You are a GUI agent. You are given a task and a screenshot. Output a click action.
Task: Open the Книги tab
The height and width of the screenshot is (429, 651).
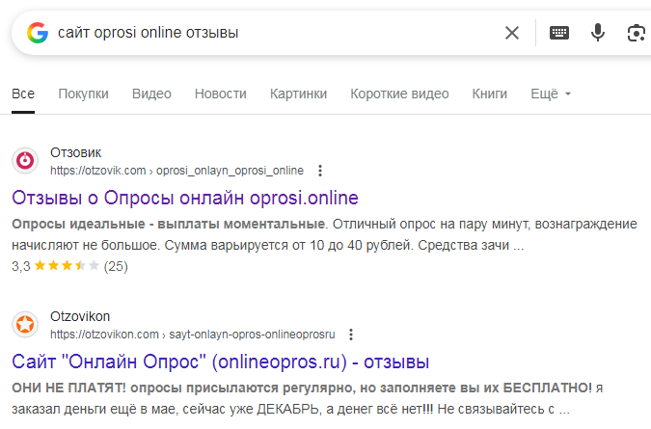click(490, 94)
